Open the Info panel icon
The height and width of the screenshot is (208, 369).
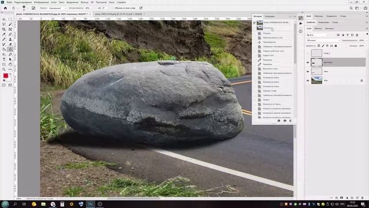pos(301,31)
